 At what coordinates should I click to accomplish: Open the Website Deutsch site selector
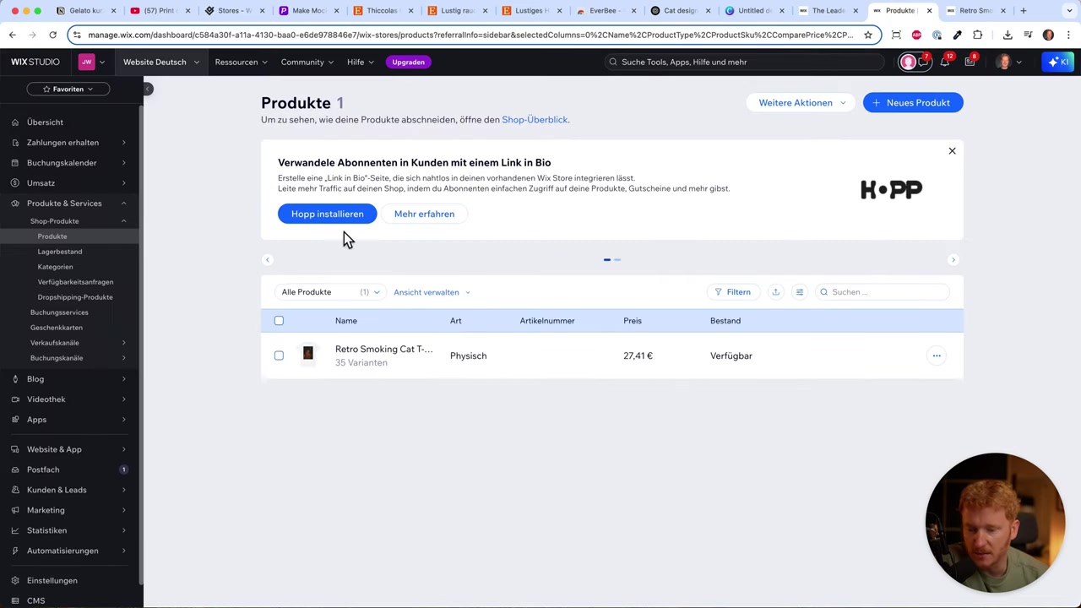click(x=160, y=62)
